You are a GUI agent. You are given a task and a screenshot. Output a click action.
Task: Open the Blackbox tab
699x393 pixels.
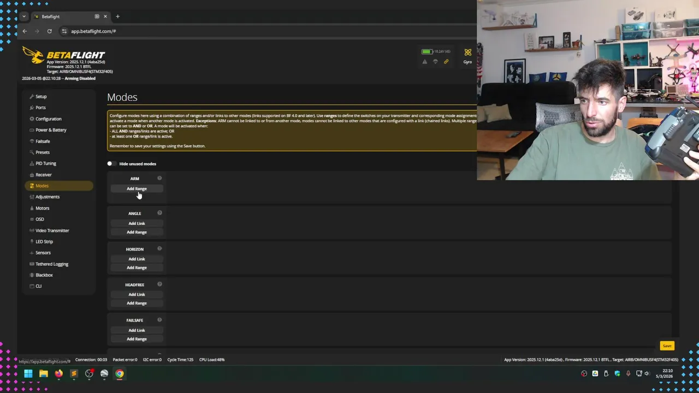click(58, 275)
